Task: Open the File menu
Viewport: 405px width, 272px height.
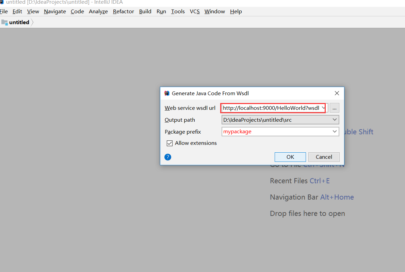Action: [4, 11]
